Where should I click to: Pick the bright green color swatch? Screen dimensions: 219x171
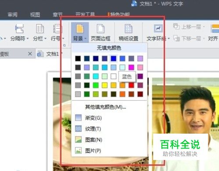coord(96,85)
